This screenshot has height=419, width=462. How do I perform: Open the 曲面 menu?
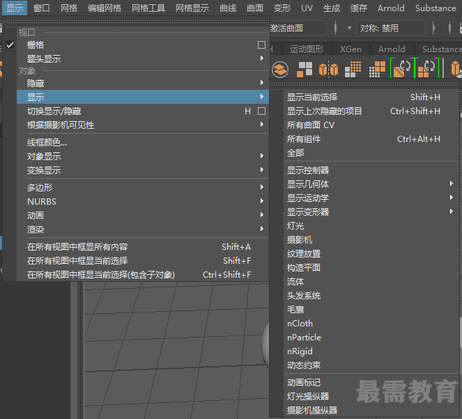click(x=255, y=8)
